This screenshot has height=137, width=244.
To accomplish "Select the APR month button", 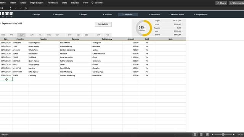I will coord(11,35).
